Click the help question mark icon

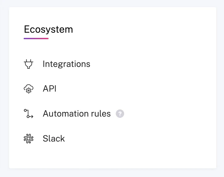(x=120, y=114)
